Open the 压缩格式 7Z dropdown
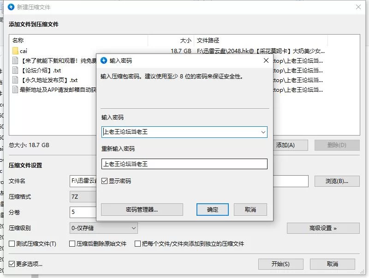Screen dimensions: 369x278 point(83,196)
